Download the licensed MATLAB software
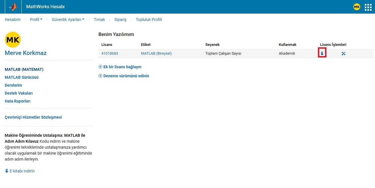 (x=322, y=54)
